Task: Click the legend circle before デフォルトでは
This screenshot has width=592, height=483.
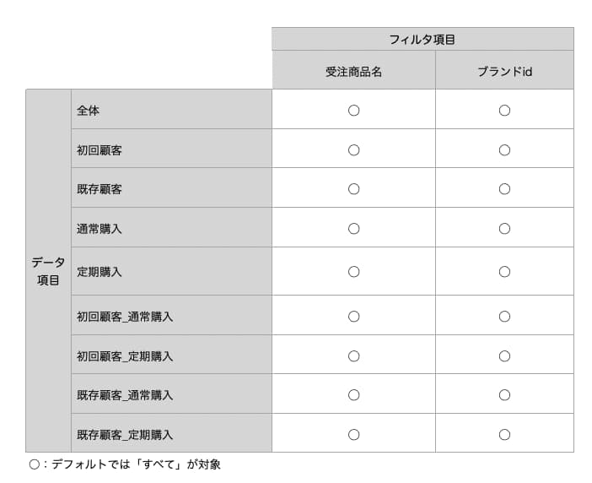Action: (35, 464)
